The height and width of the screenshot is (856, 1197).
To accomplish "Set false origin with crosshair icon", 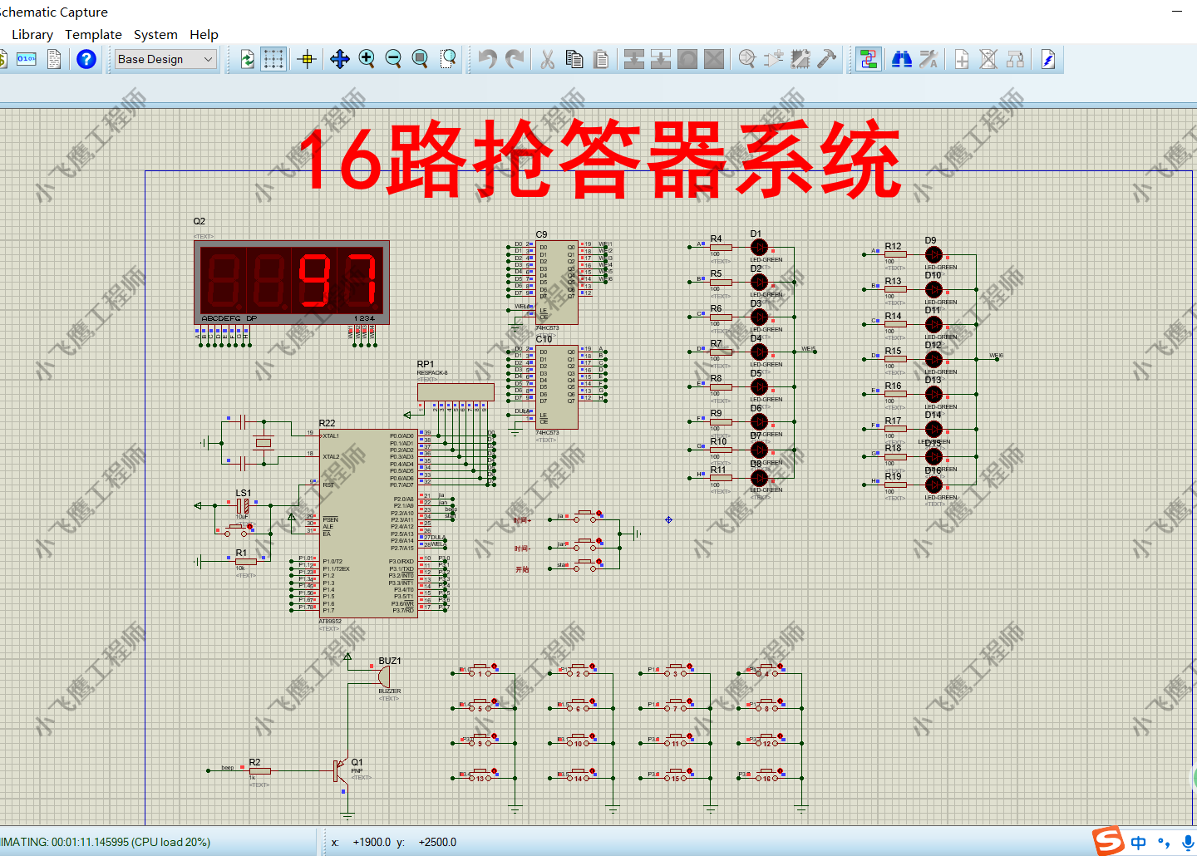I will (307, 59).
